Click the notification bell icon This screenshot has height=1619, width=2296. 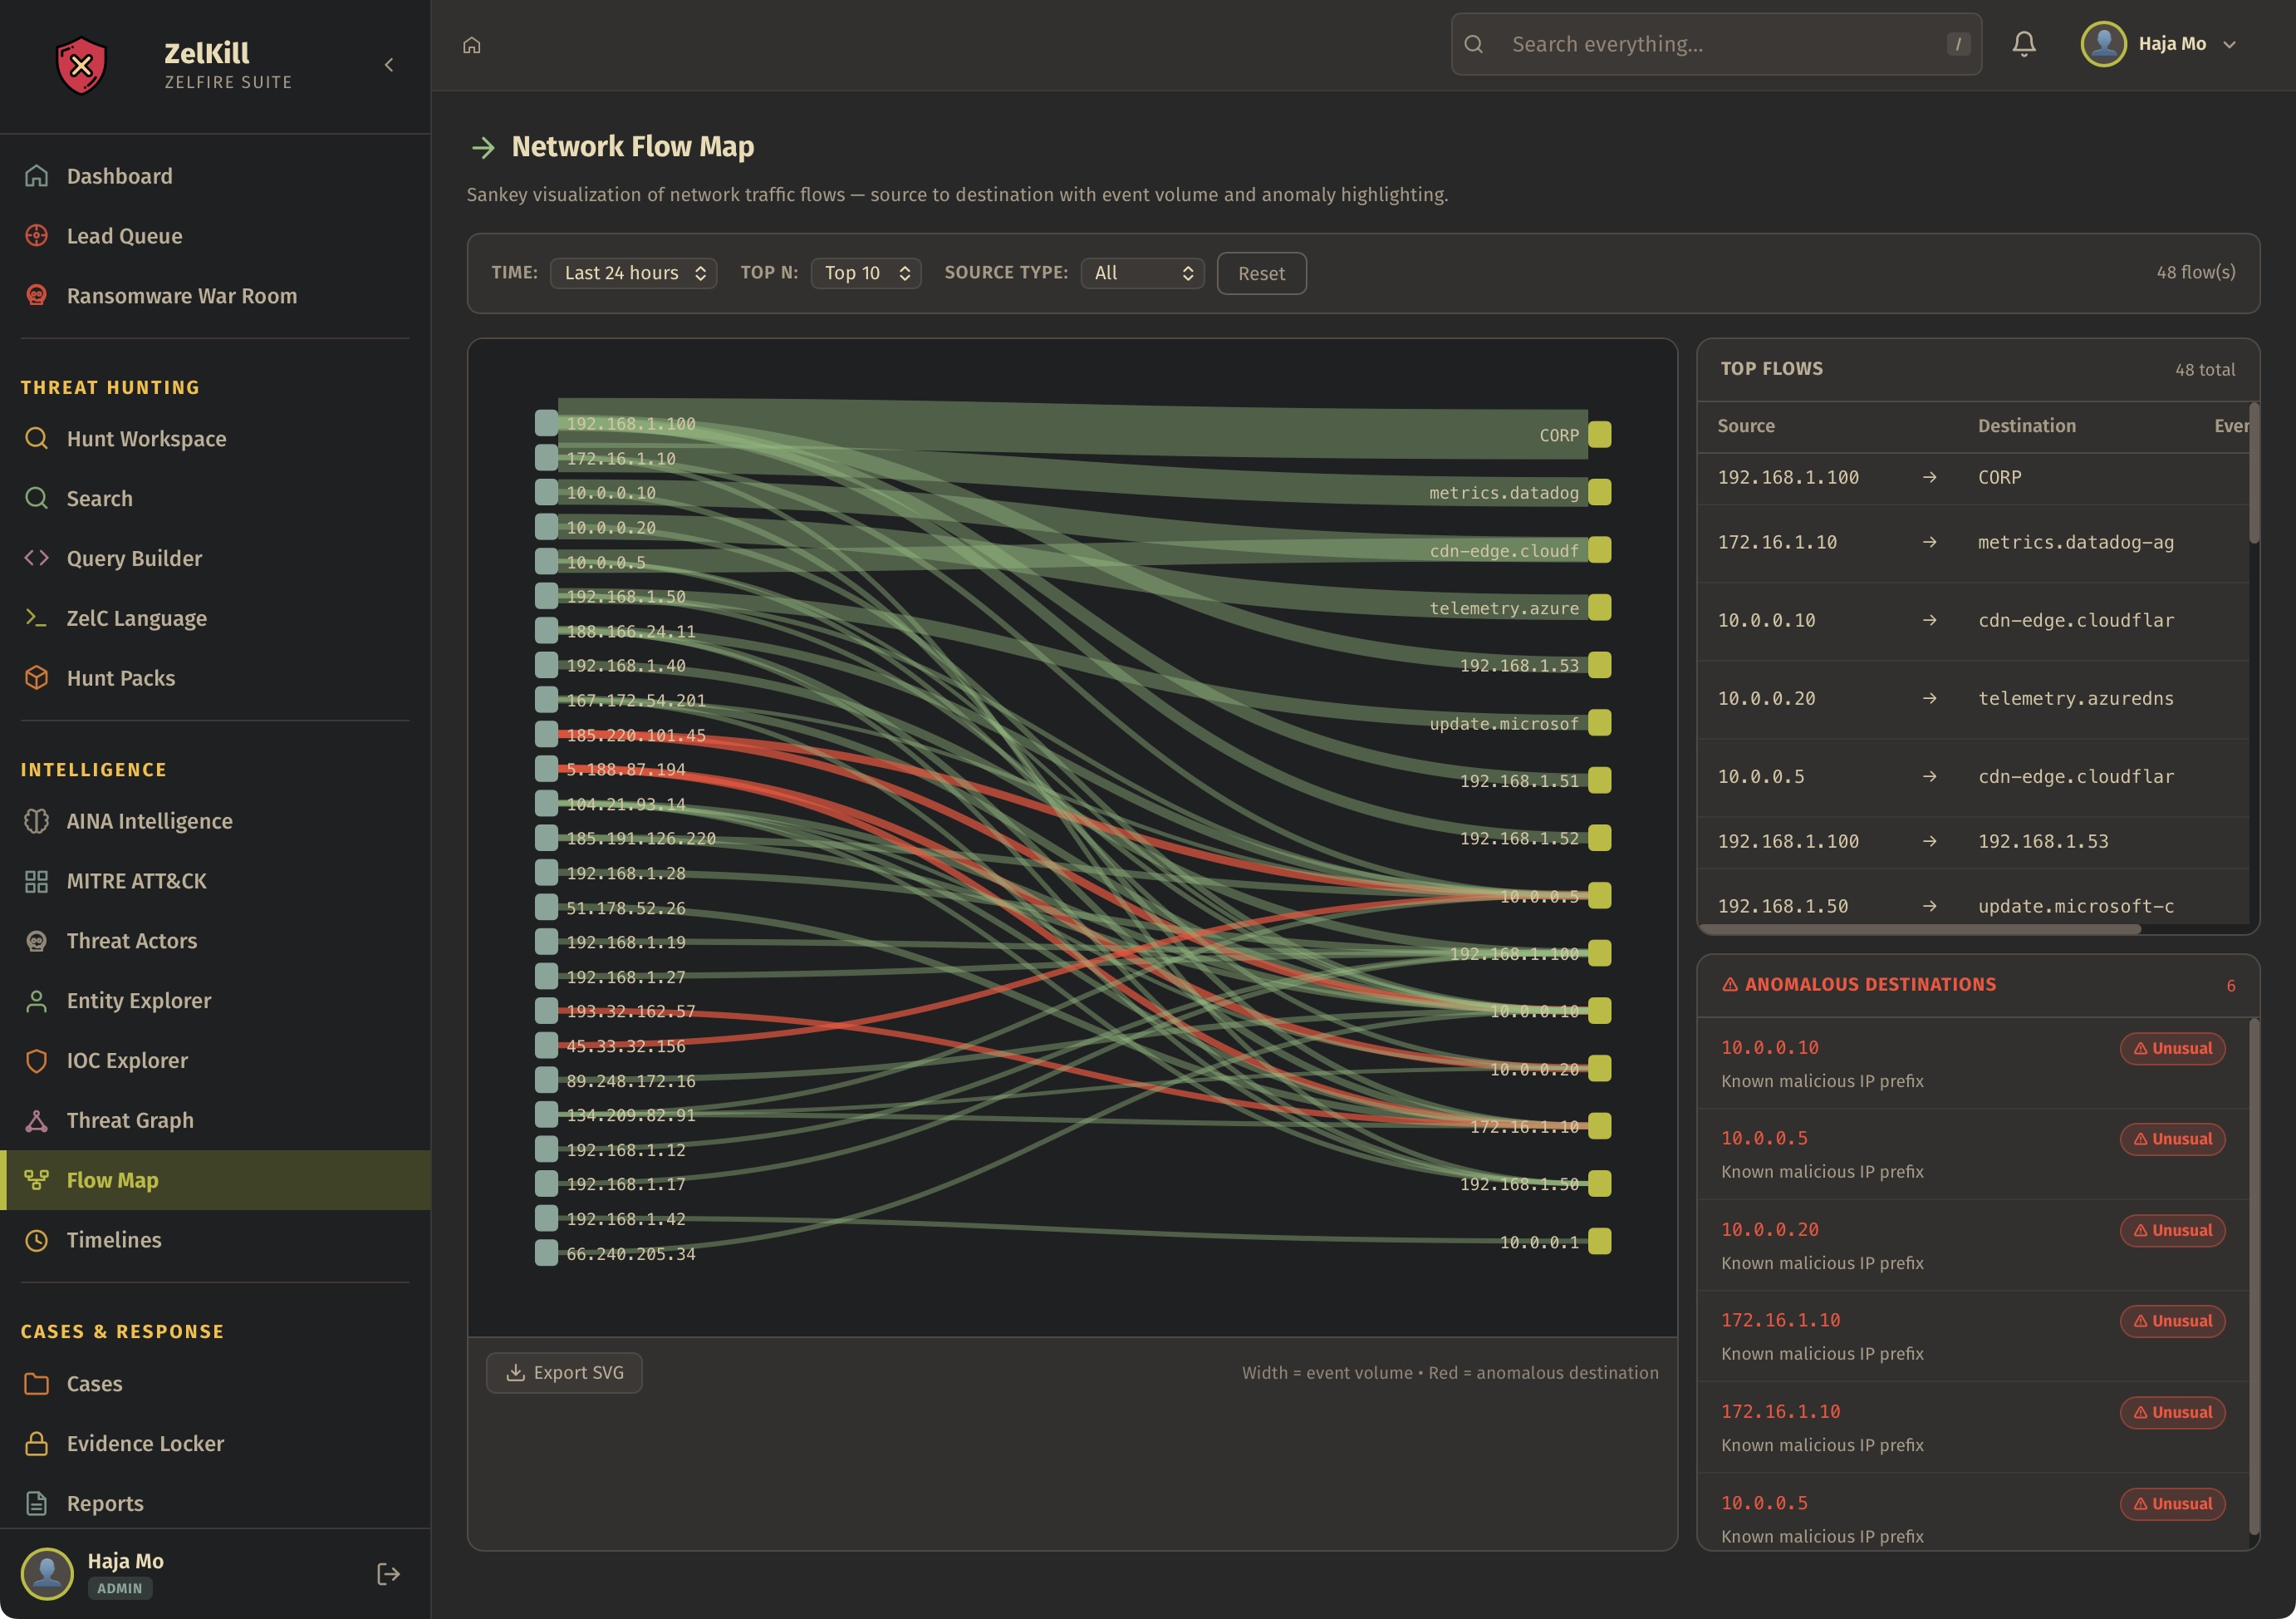(2024, 44)
